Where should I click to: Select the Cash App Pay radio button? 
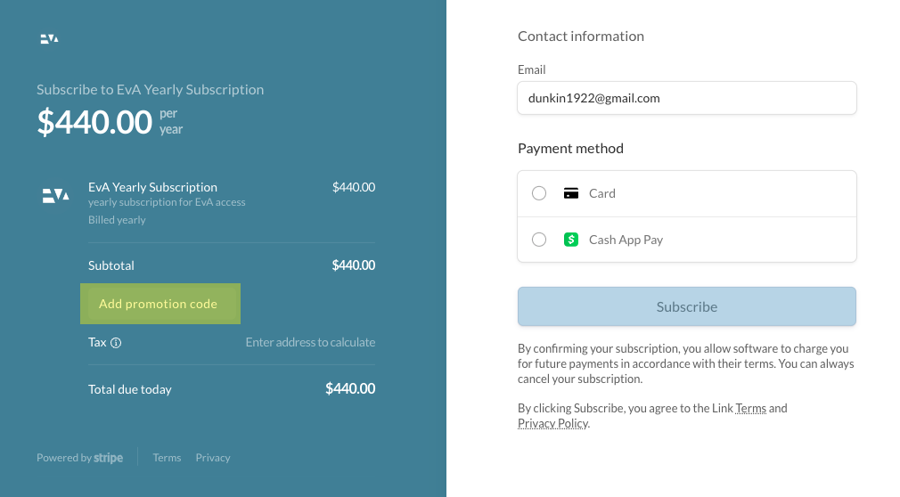click(x=539, y=240)
